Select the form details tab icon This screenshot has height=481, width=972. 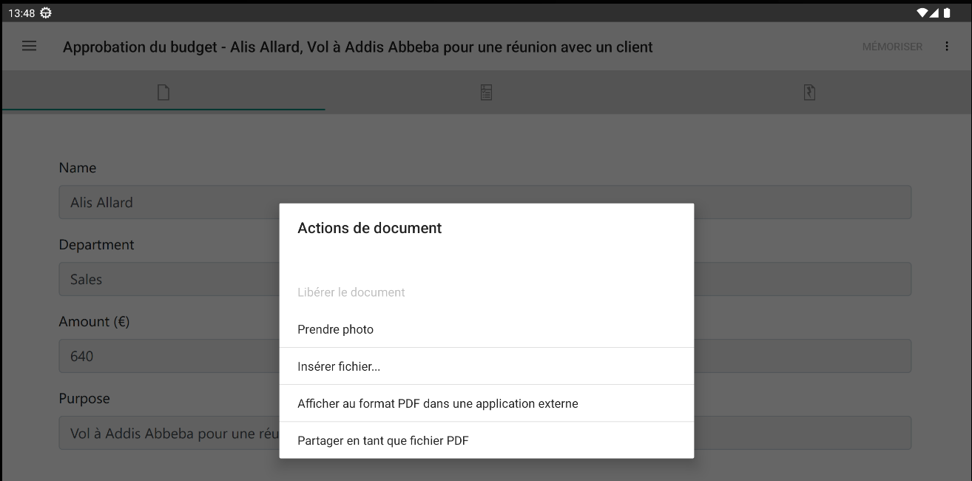(486, 92)
